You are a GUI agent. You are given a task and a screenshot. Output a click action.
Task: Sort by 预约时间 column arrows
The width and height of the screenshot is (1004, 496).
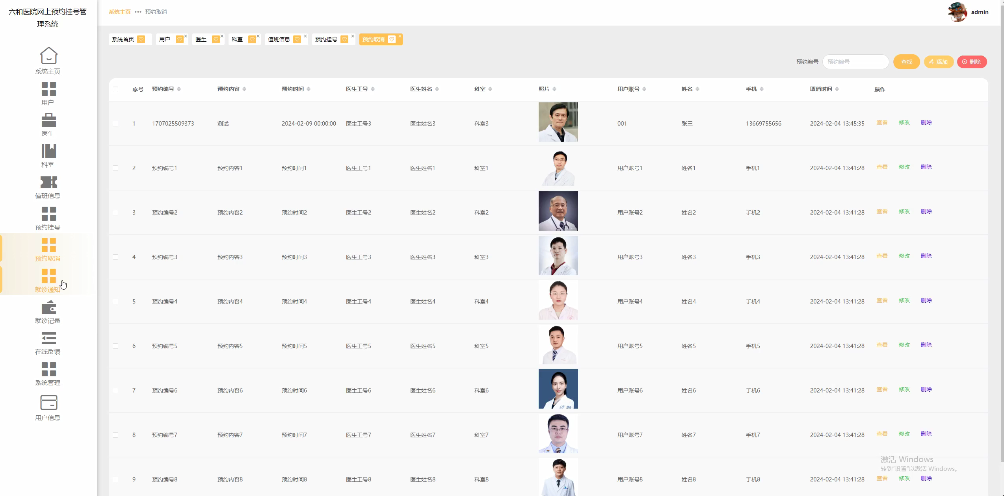(x=309, y=89)
